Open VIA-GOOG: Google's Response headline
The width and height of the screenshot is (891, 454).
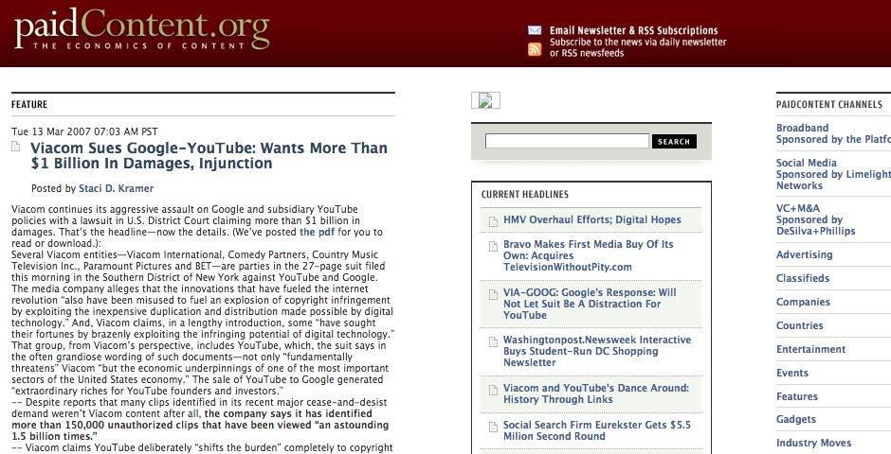coord(590,304)
